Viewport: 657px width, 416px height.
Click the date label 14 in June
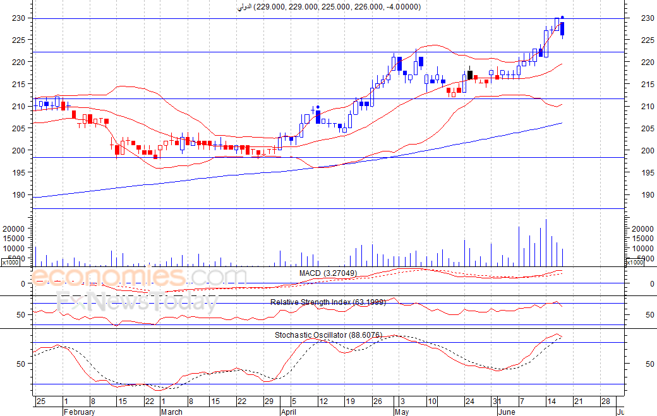pyautogui.click(x=552, y=401)
